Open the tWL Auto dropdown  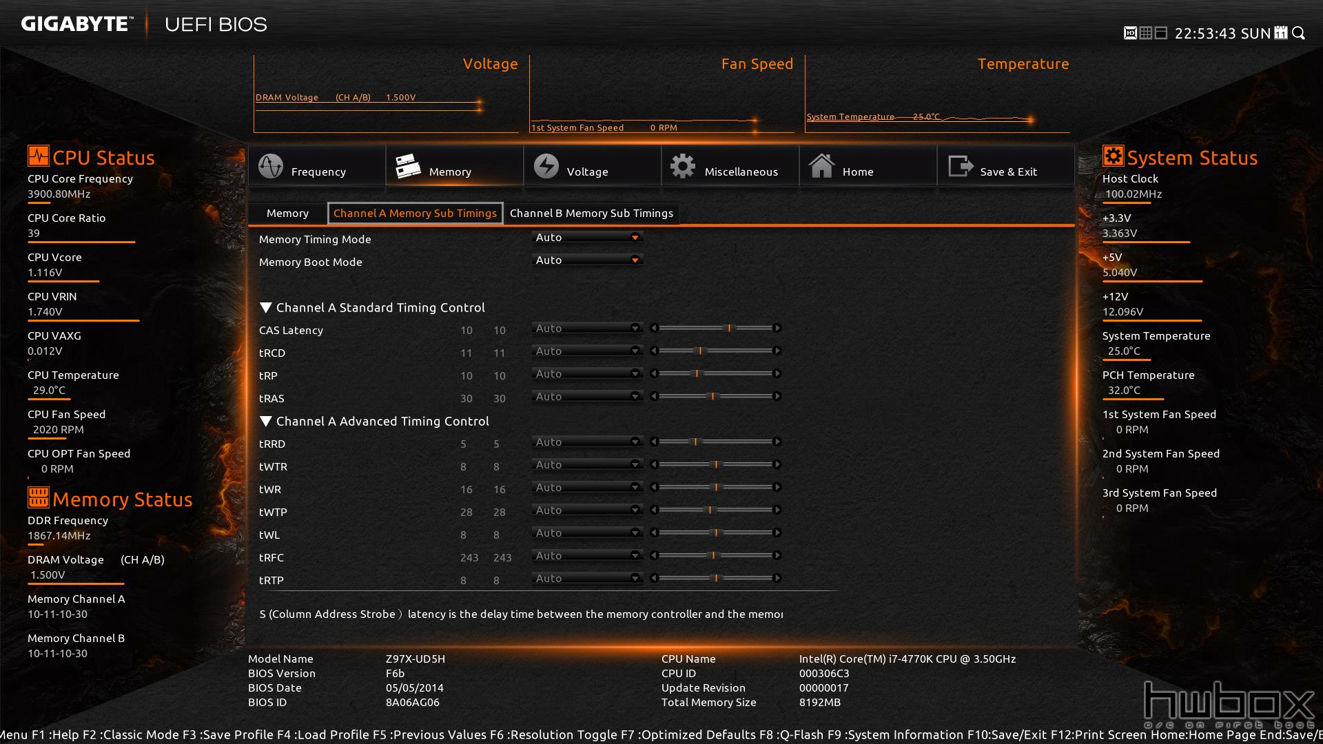click(x=587, y=533)
